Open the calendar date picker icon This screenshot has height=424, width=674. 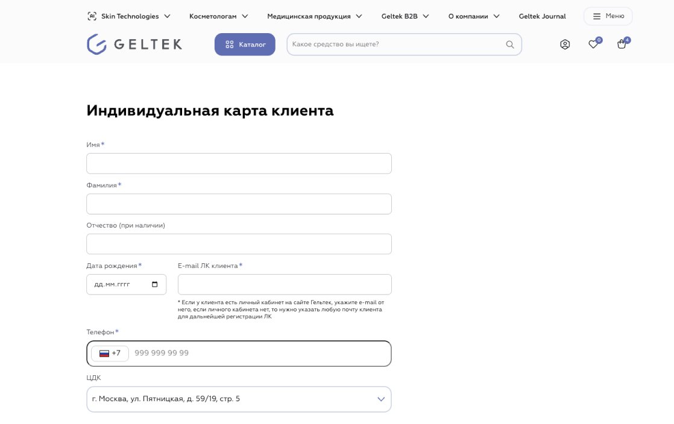click(155, 284)
